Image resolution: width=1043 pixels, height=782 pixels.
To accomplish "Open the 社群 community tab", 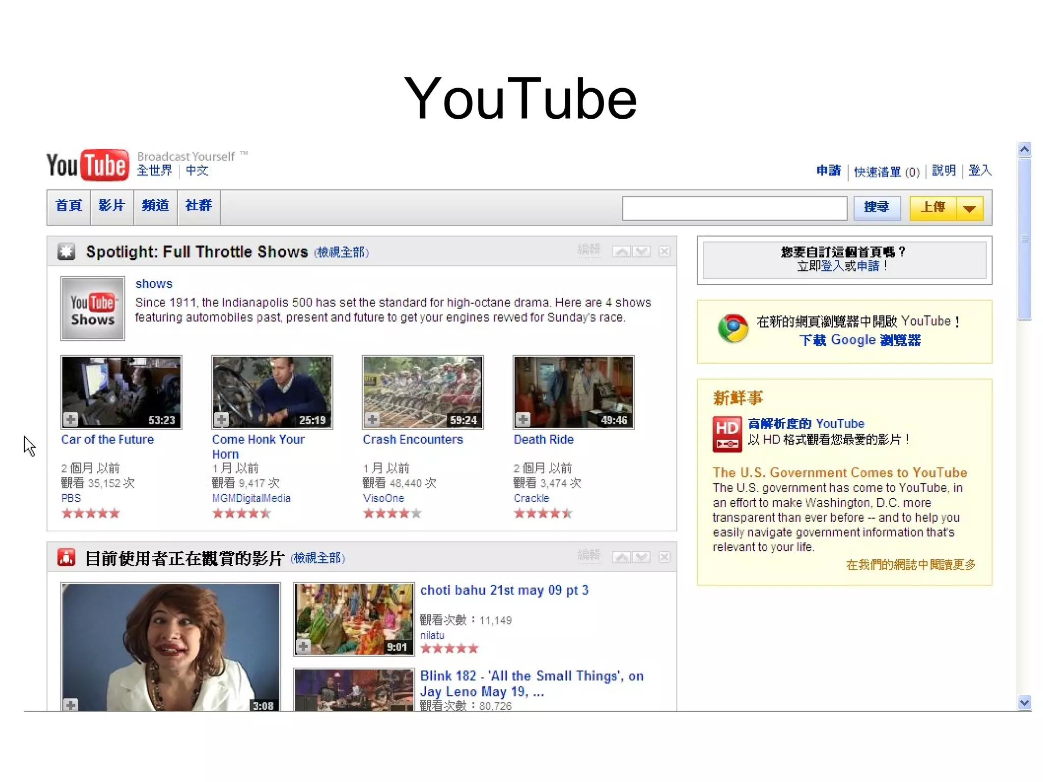I will pos(199,206).
